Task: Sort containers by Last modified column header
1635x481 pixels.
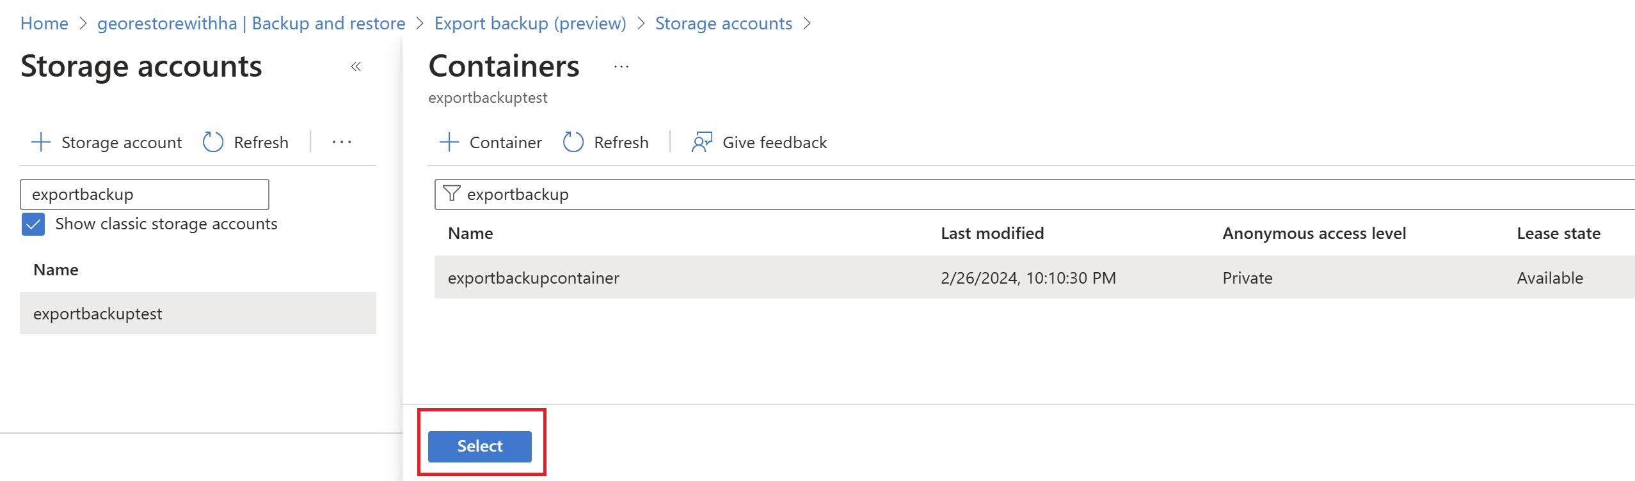Action: click(x=992, y=234)
